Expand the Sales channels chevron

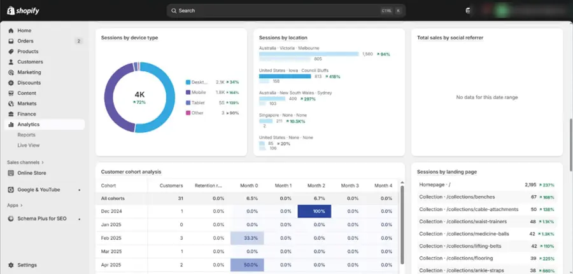[x=43, y=162]
